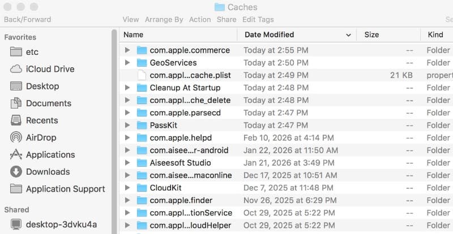Click the PassKit folder icon
The height and width of the screenshot is (234, 453).
142,125
